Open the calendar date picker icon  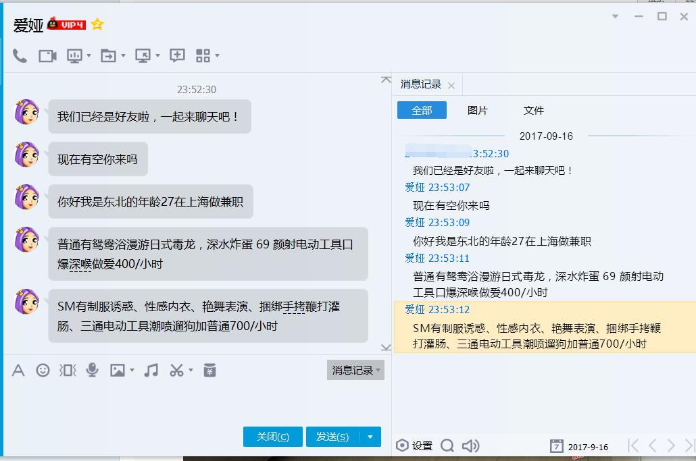557,446
